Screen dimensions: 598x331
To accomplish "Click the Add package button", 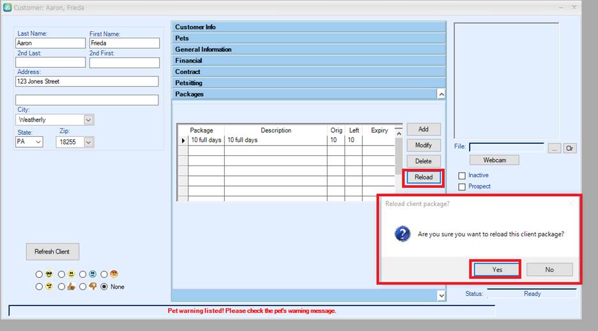I will coord(424,129).
